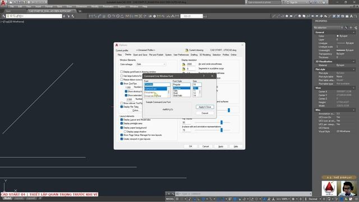Enable Display paper shadow checkbox
359x202 pixels.
click(125, 132)
